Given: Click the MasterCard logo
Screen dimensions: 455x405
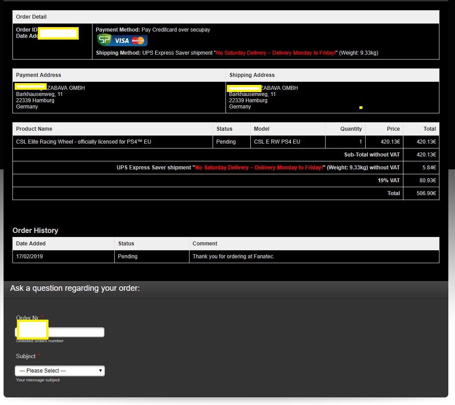Looking at the screenshot, I should [x=138, y=41].
